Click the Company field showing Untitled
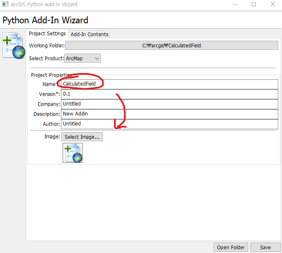Viewport: 282px width, 253px height. pos(170,104)
